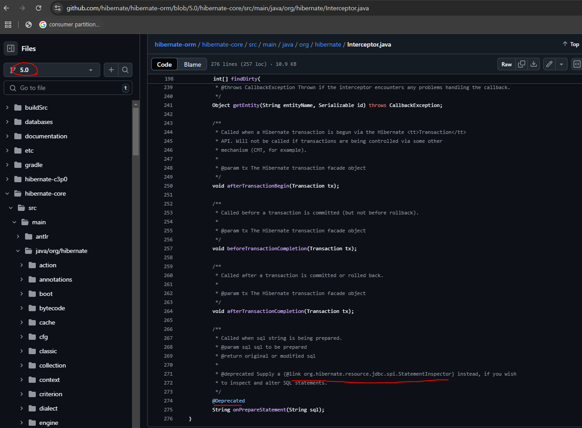Open the boot folder
The height and width of the screenshot is (428, 582).
[46, 294]
